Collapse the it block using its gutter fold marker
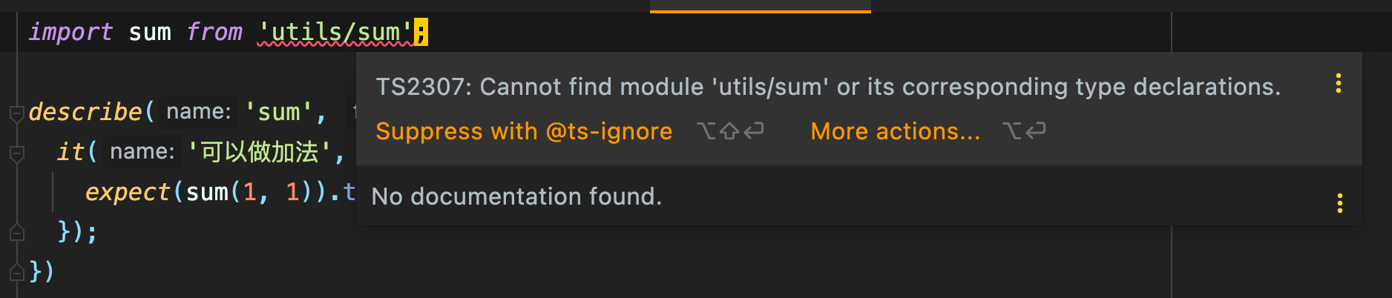 [16, 153]
